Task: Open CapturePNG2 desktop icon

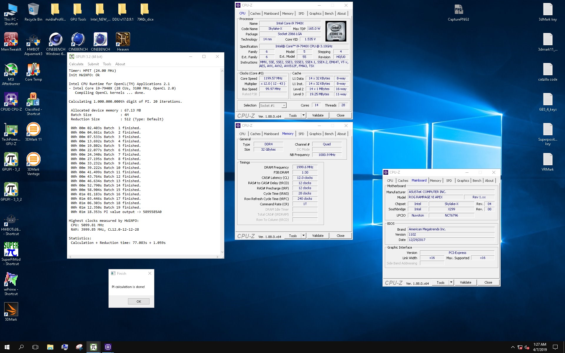Action: [458, 12]
